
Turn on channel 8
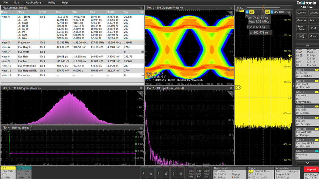tap(181, 172)
